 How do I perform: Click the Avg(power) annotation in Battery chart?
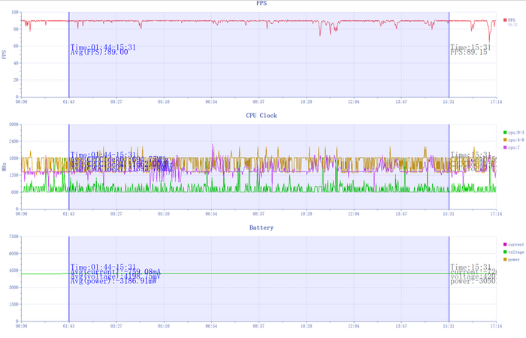click(x=113, y=281)
